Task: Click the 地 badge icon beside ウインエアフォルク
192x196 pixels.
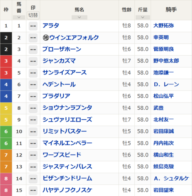Action: pyautogui.click(x=46, y=38)
